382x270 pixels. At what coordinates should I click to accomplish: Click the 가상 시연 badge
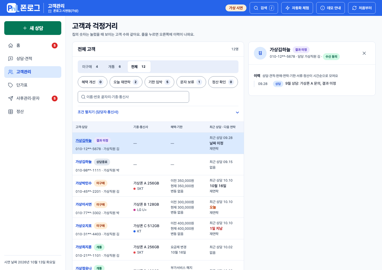click(236, 8)
